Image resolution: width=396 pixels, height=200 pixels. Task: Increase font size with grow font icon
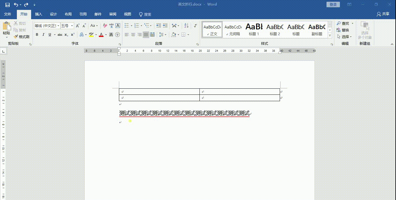[x=78, y=26]
